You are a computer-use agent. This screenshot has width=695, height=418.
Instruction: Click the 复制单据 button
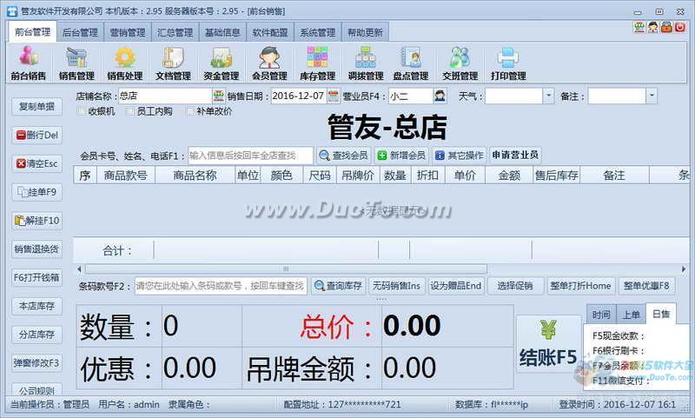tap(36, 106)
